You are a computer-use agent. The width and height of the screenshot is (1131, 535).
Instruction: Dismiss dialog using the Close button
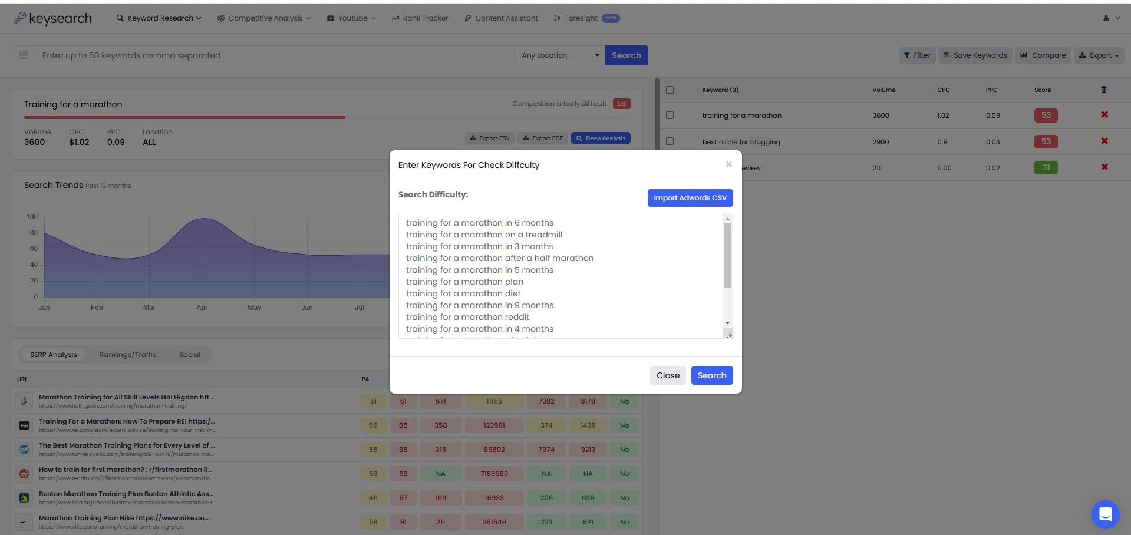[667, 375]
